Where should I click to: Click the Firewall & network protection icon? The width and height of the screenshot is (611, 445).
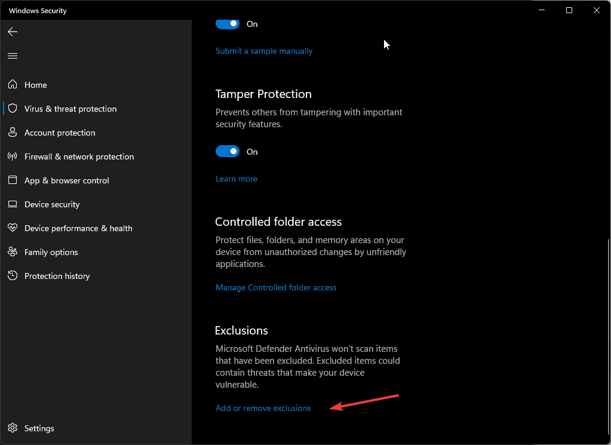pyautogui.click(x=13, y=156)
